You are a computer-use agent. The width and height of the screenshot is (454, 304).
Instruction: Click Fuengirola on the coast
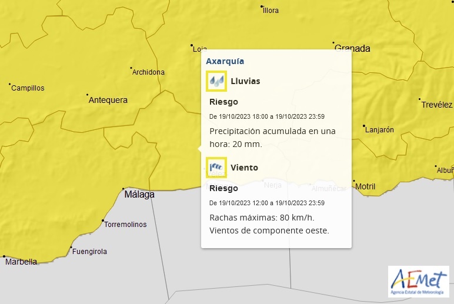89,252
